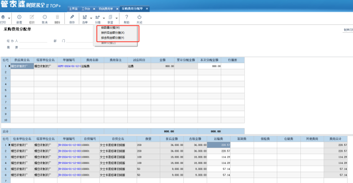Expand the 分摊 dropdown arrow
Screen dimensions: 353x183
(104, 18)
